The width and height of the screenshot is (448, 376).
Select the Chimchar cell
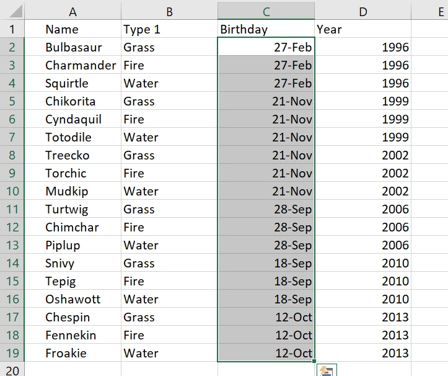pyautogui.click(x=73, y=227)
